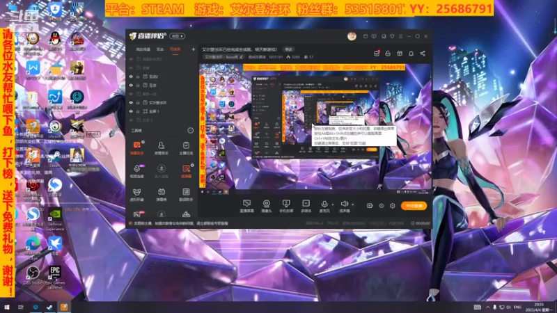
Task: Click the layout icon in top-right toolbar
Action: 400,54
